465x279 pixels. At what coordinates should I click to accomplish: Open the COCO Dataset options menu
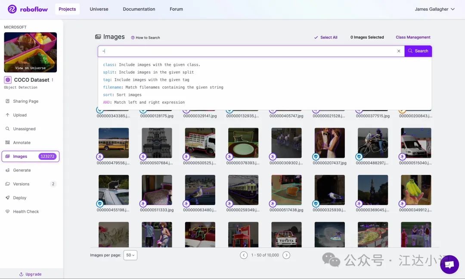pyautogui.click(x=53, y=80)
